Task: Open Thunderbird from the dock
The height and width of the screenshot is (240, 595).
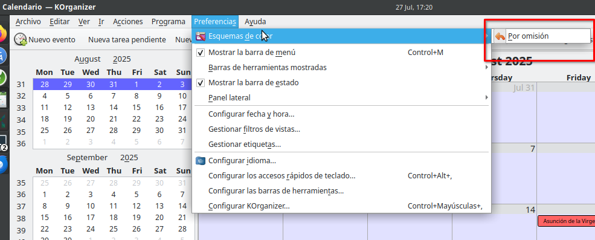Action: [x=3, y=165]
